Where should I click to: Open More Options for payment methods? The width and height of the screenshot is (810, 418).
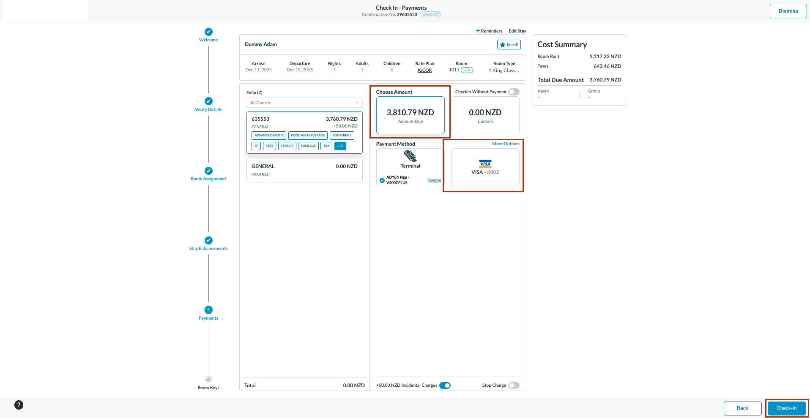506,144
